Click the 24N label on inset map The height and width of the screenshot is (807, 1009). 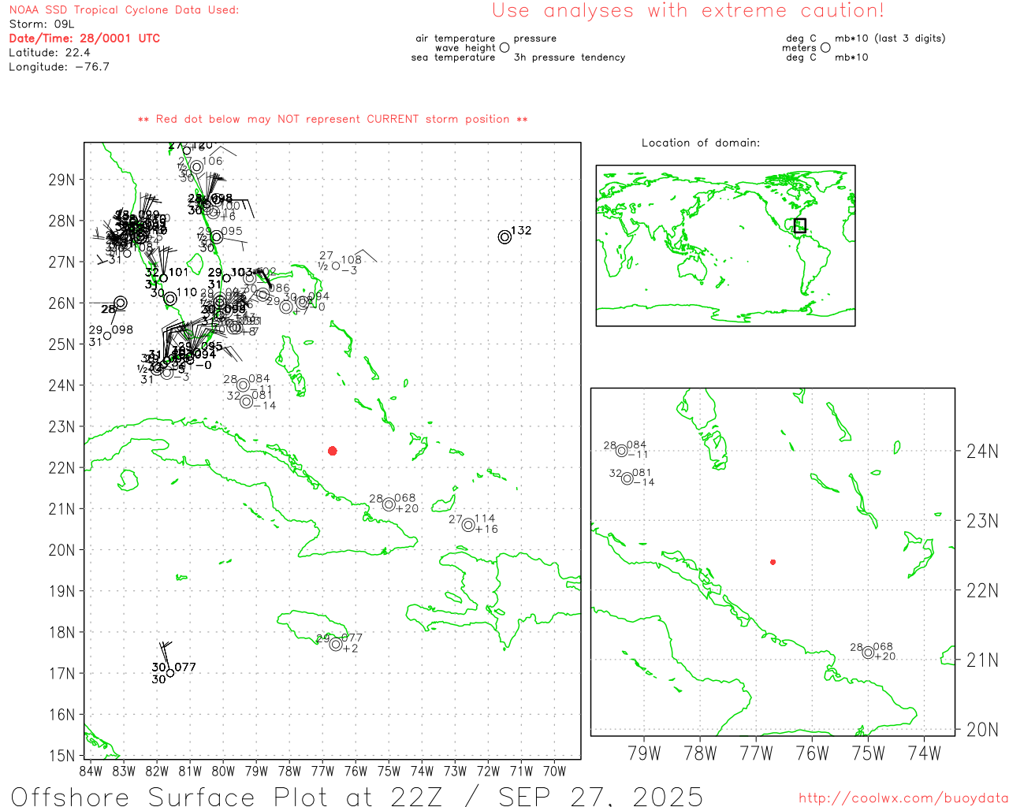982,452
